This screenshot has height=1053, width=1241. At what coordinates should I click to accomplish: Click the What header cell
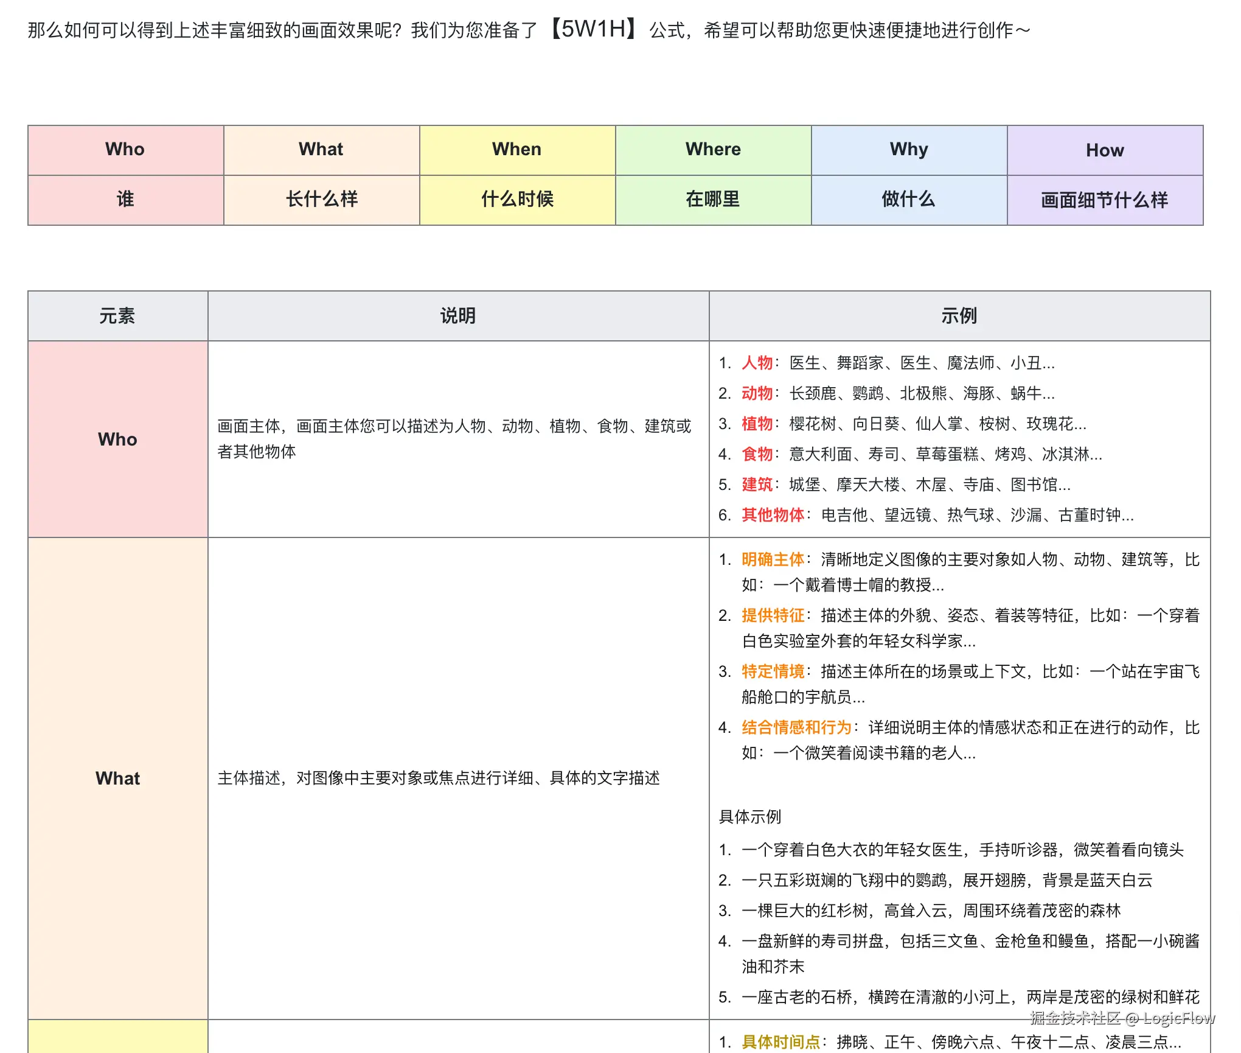tap(321, 149)
